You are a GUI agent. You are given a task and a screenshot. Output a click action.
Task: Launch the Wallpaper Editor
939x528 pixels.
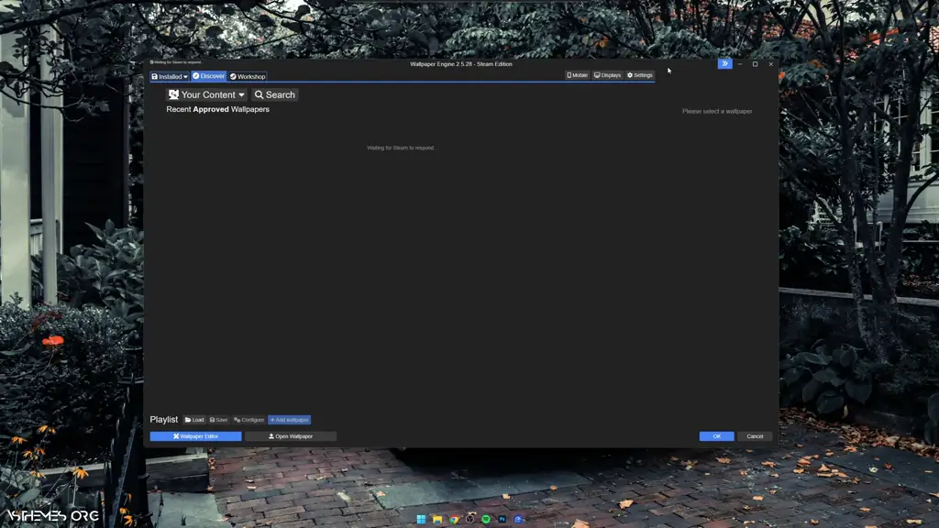click(x=195, y=436)
